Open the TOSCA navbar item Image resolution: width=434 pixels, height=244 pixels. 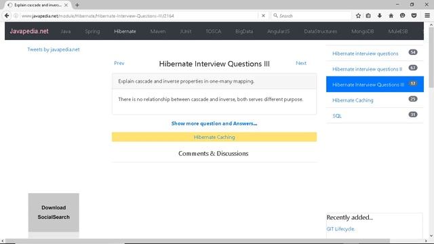point(214,31)
